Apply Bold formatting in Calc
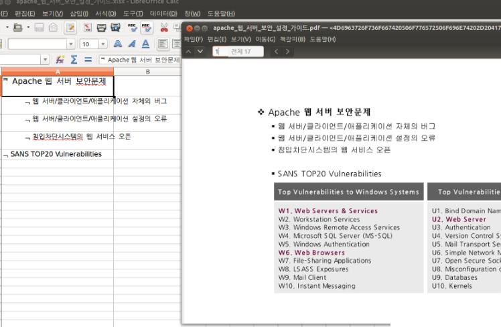 [x=118, y=44]
